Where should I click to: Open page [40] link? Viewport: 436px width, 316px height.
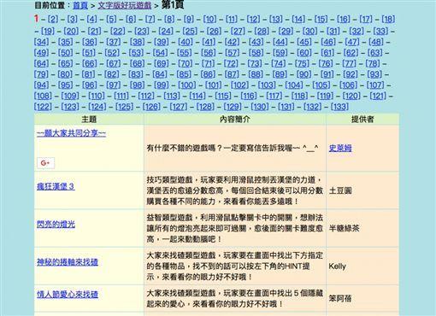(186, 42)
